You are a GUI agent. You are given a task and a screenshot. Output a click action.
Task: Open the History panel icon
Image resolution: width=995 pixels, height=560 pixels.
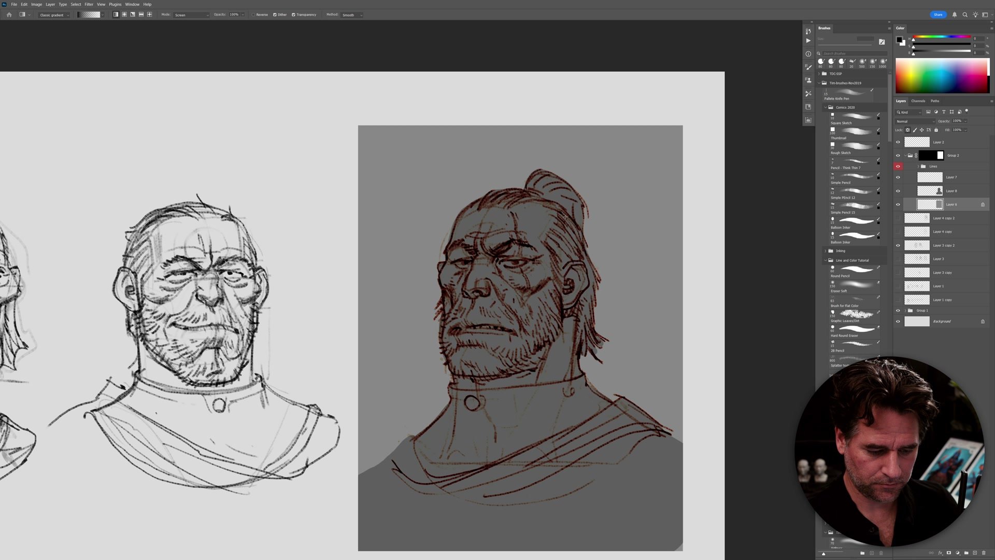tap(808, 31)
